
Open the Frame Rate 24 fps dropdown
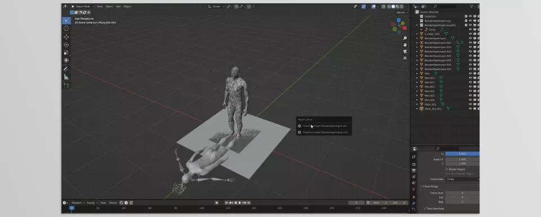click(462, 179)
